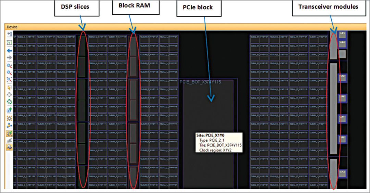Click the Zoom Out magnifier icon

point(9,72)
